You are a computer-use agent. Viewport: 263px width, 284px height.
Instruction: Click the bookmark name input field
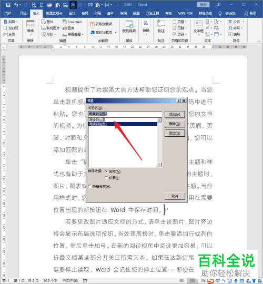tap(125, 114)
